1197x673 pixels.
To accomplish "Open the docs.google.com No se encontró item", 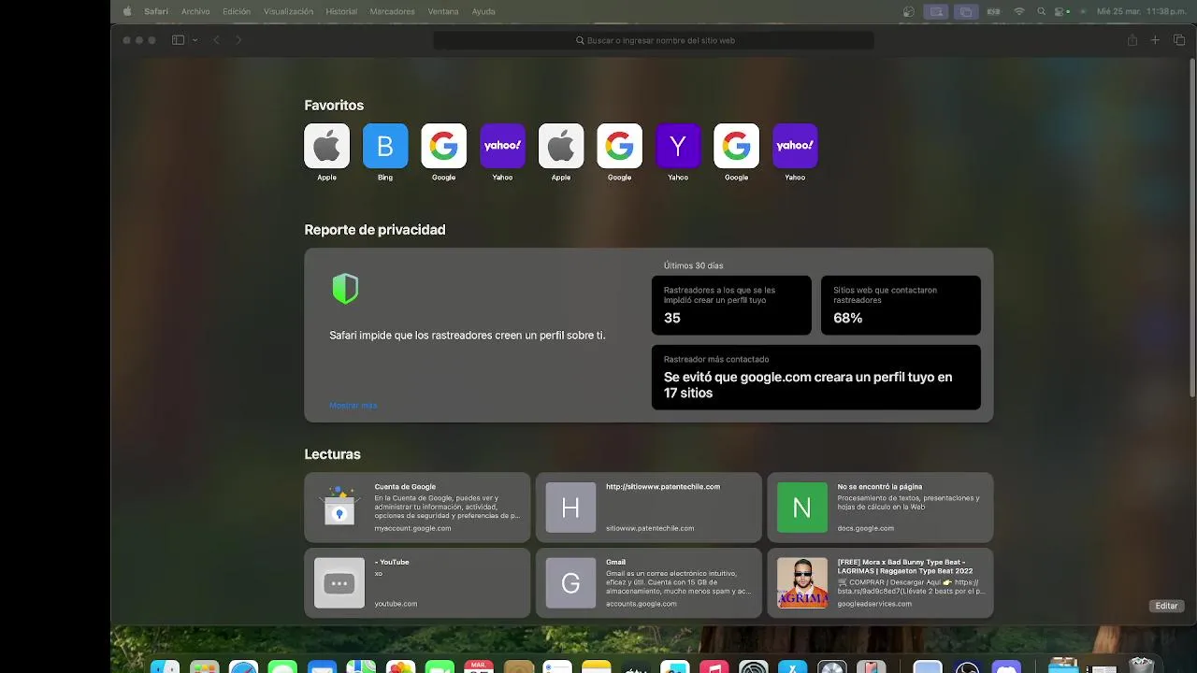I will click(x=880, y=508).
